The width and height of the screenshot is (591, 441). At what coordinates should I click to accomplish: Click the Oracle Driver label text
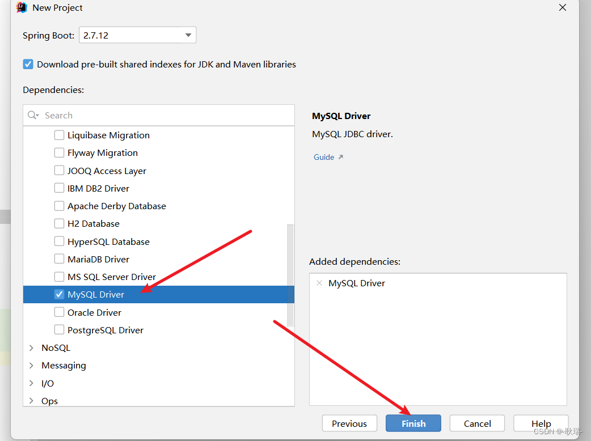(x=94, y=312)
